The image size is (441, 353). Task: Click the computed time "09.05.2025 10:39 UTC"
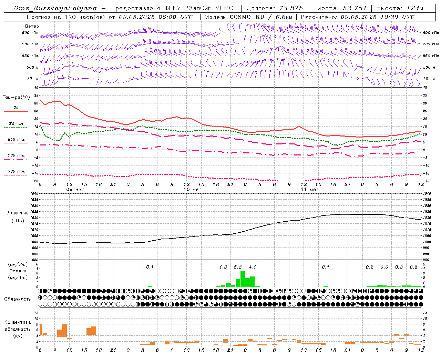click(x=378, y=17)
